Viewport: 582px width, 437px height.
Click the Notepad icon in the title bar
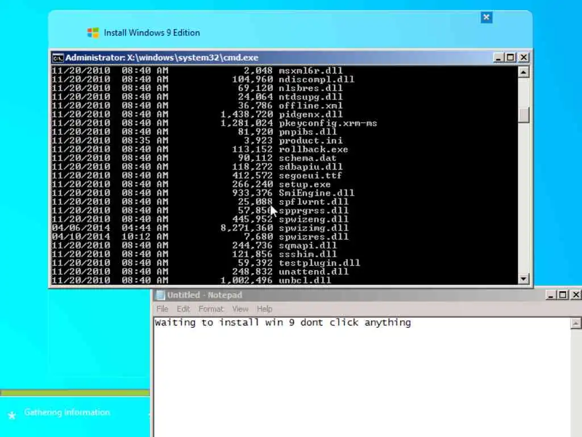pos(160,295)
